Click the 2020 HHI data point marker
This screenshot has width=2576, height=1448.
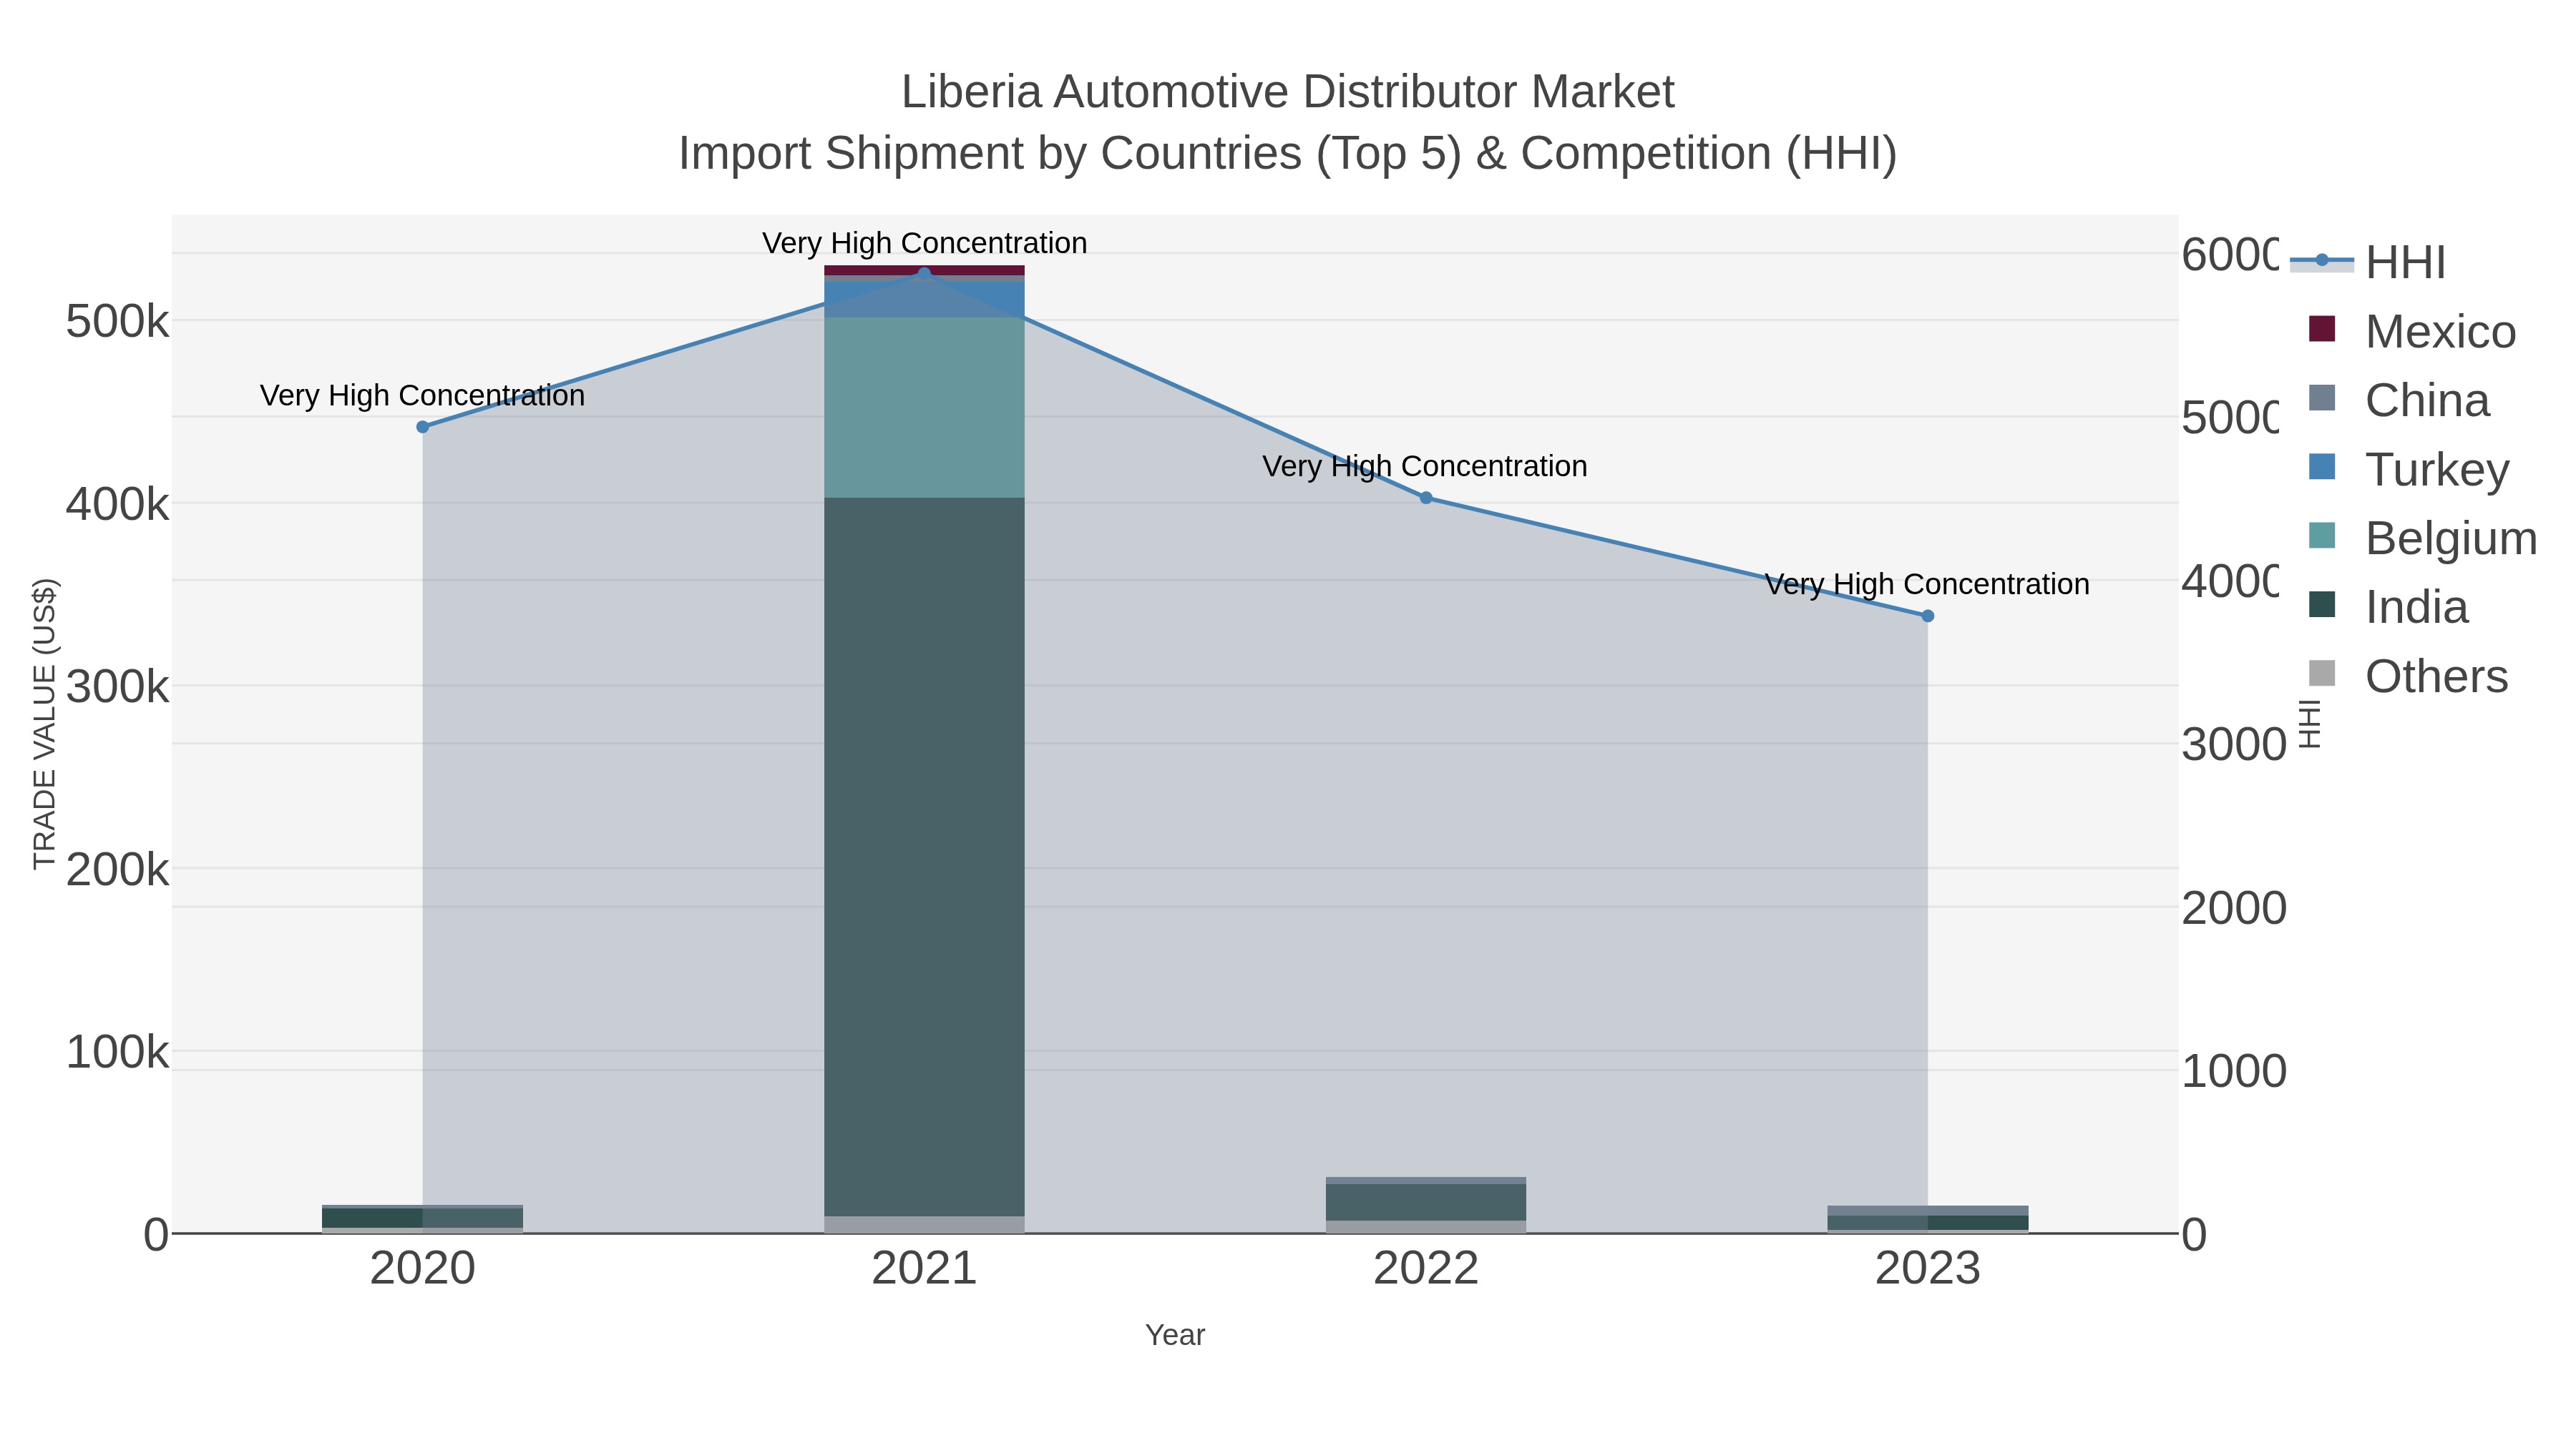(422, 427)
